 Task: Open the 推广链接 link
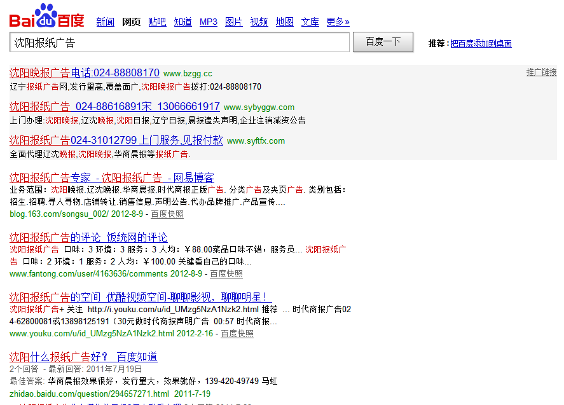click(x=541, y=72)
